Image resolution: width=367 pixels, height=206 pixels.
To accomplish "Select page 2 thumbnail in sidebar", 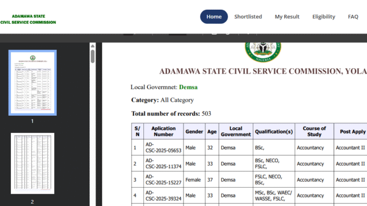I will [x=32, y=163].
